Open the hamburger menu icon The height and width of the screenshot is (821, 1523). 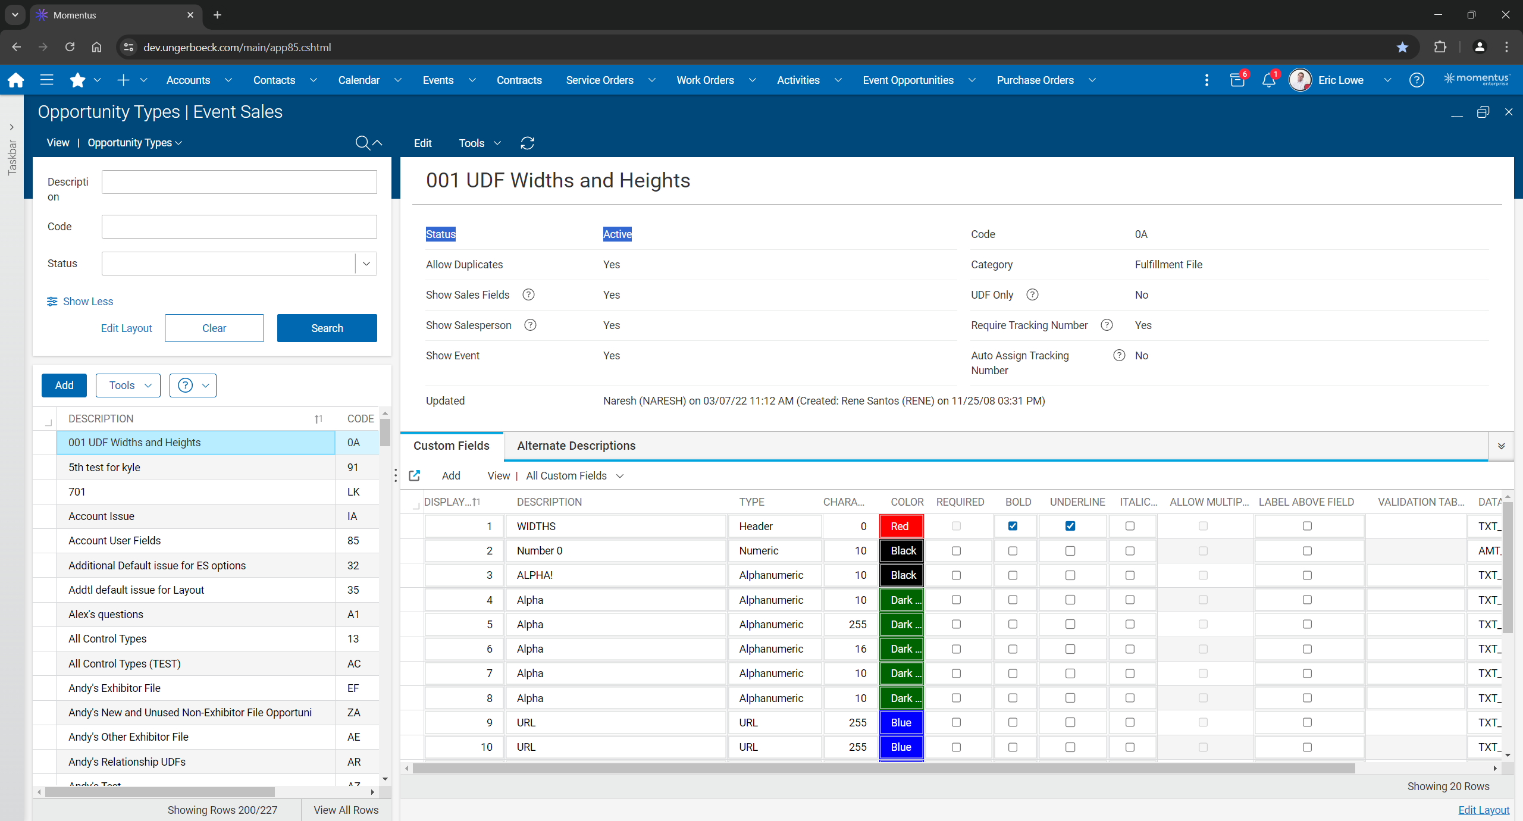(46, 80)
